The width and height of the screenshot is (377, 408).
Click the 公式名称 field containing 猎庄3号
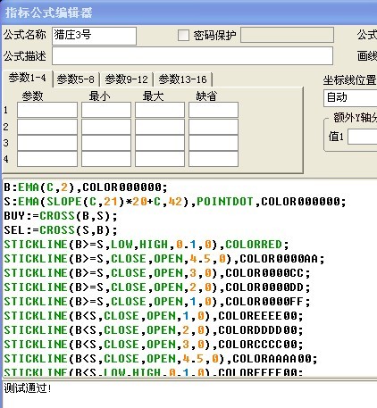pos(94,36)
